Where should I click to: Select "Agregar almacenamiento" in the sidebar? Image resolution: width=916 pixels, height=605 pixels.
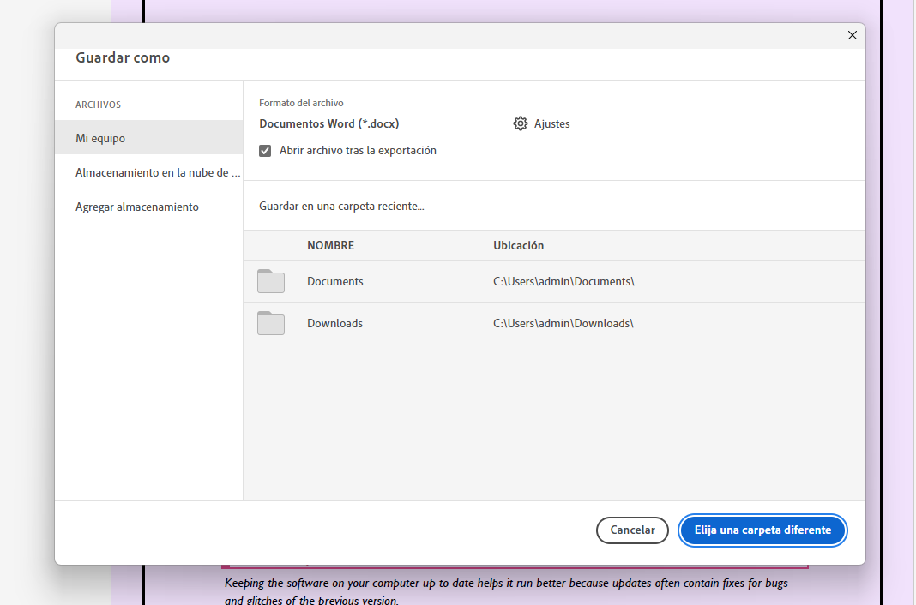click(x=137, y=207)
